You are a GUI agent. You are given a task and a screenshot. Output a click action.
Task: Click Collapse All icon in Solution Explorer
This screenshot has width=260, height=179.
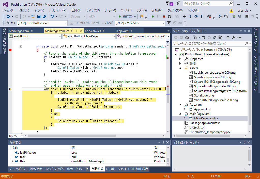(215, 37)
